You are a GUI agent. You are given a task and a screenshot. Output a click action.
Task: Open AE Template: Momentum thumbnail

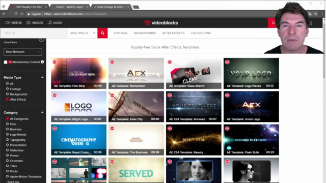[136, 73]
